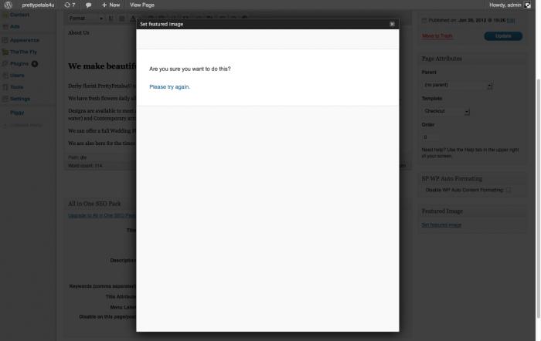Click the 'Path: div' status text

pos(77,157)
